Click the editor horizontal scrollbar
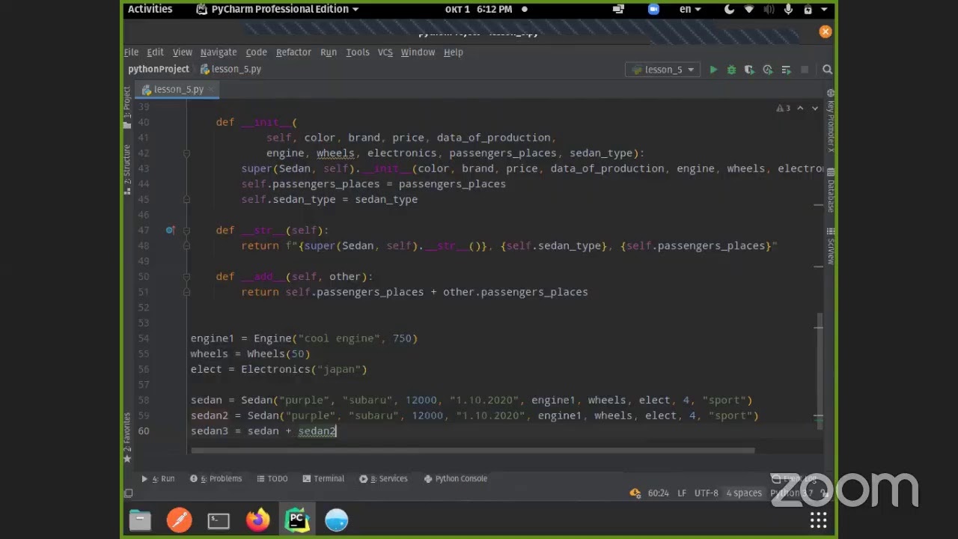 [472, 451]
